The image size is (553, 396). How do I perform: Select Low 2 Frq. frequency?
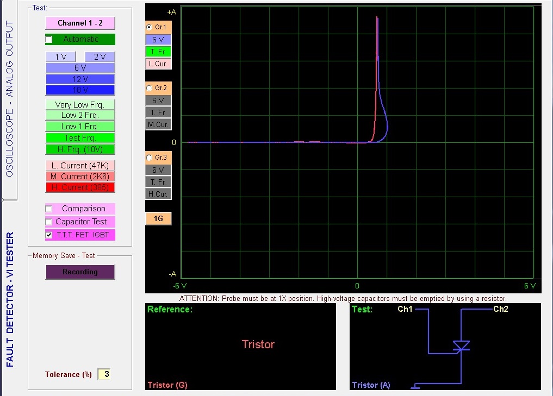tap(80, 115)
